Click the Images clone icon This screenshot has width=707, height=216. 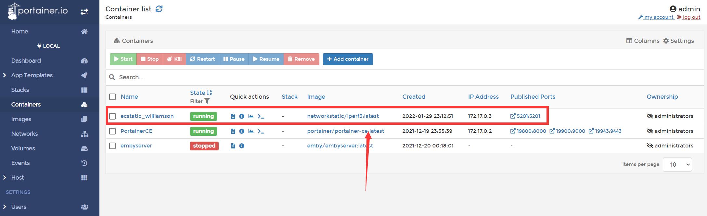point(84,119)
